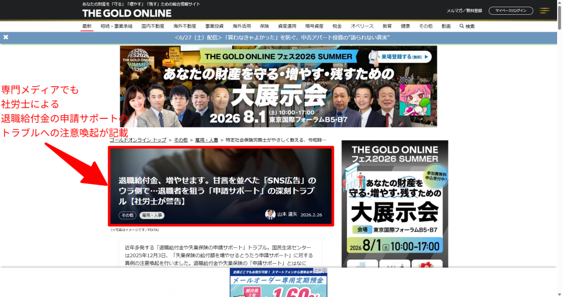Click the caption ※写真はイメージです／PIXTA
Screen dimensions: 562x297
135,230
